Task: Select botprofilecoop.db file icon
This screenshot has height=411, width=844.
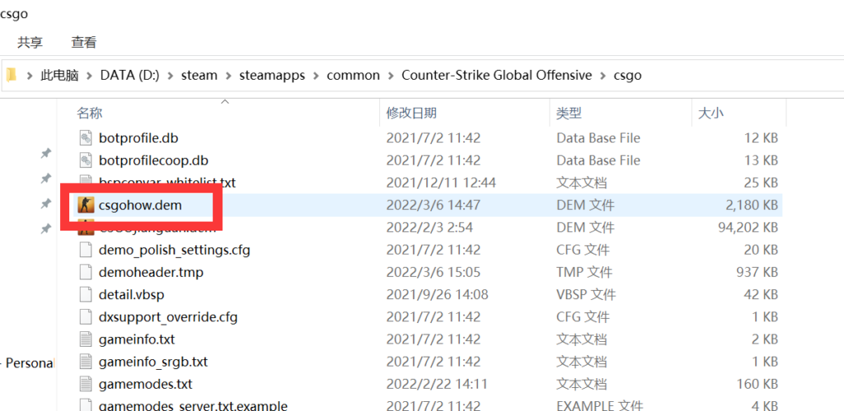Action: click(x=86, y=161)
